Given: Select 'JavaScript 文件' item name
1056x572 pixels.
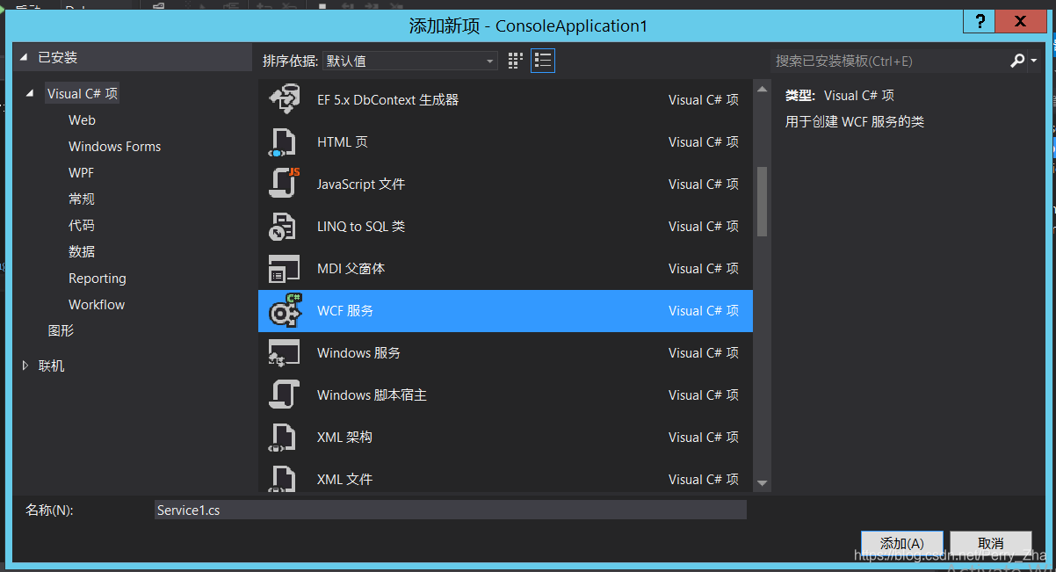Looking at the screenshot, I should (x=361, y=184).
